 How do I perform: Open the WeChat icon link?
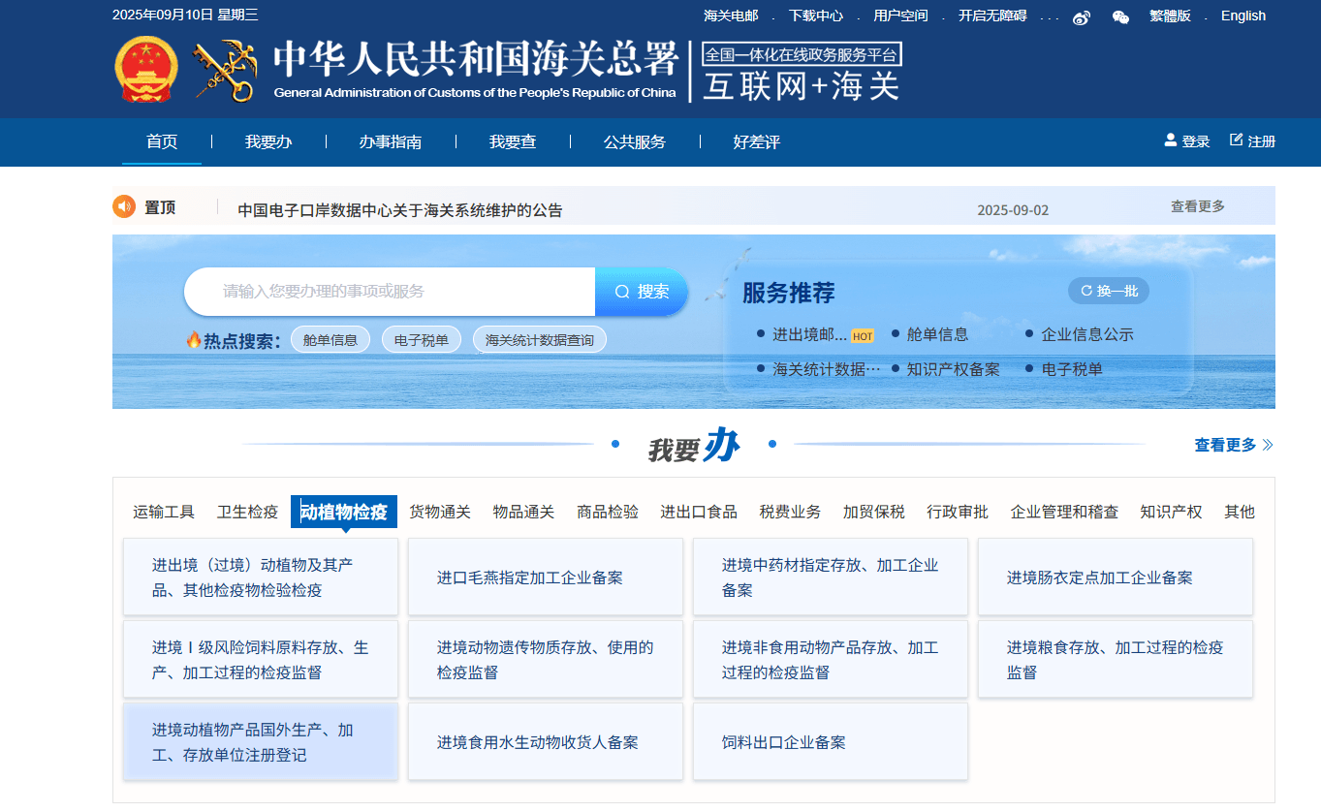coord(1120,17)
